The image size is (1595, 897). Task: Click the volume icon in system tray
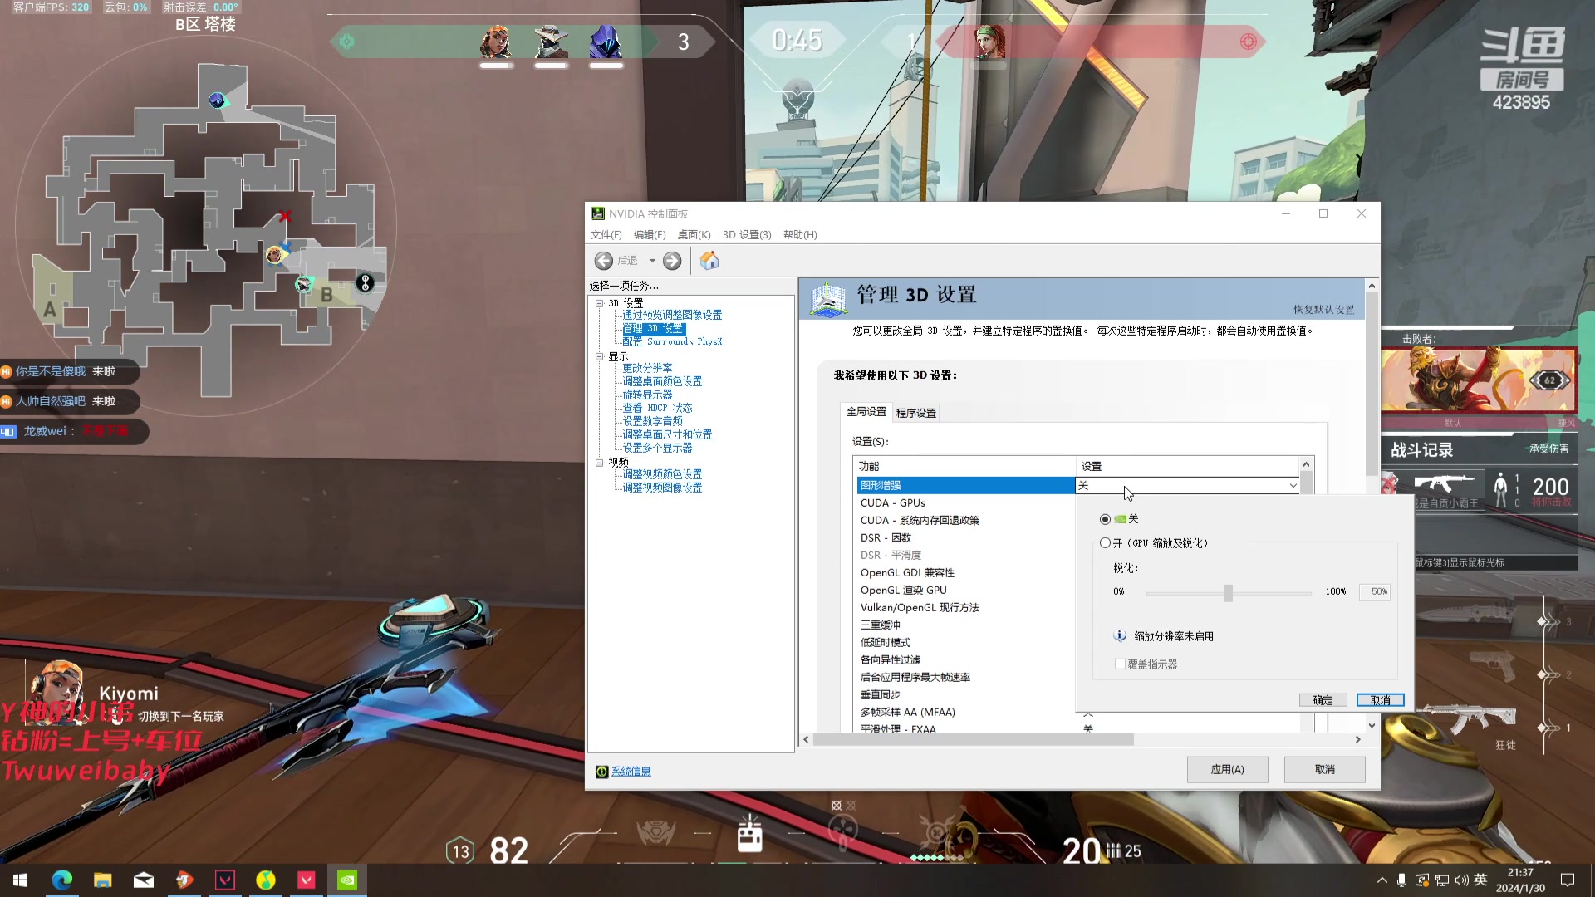pos(1462,880)
